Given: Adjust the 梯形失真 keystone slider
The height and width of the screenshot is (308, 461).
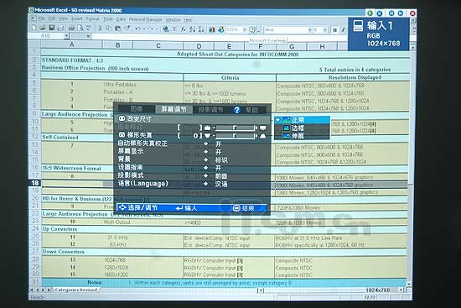Looking at the screenshot, I should 235,136.
